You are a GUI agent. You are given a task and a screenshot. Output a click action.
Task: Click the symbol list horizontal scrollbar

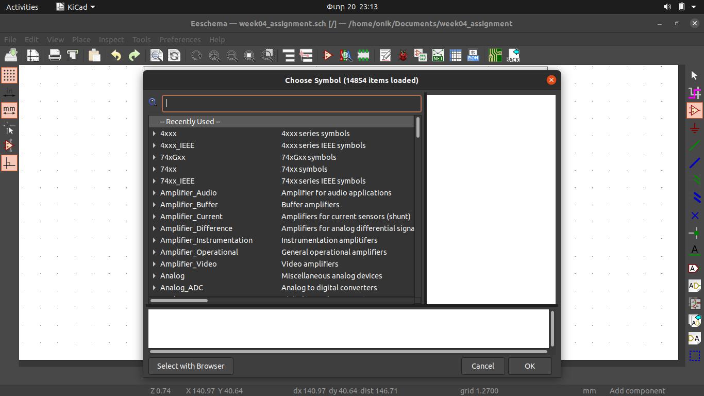pos(179,301)
